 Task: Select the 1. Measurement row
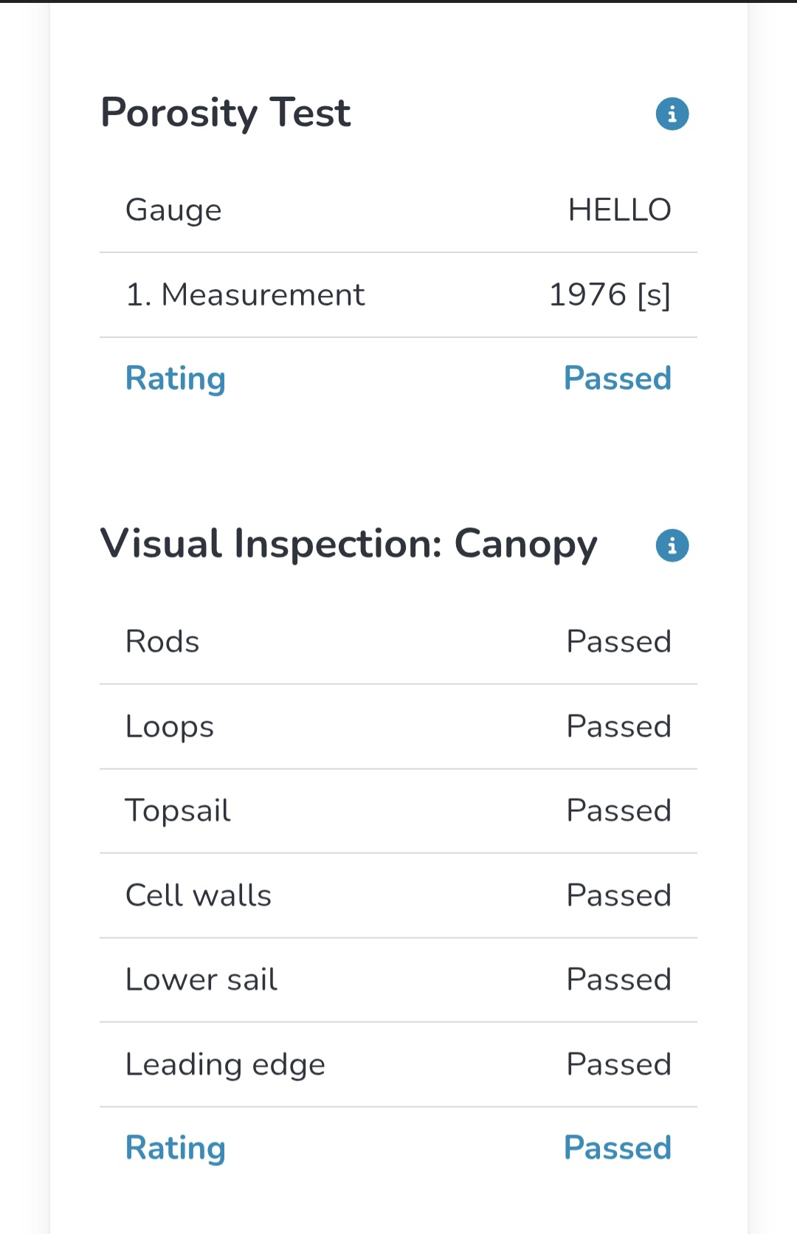pyautogui.click(x=398, y=295)
